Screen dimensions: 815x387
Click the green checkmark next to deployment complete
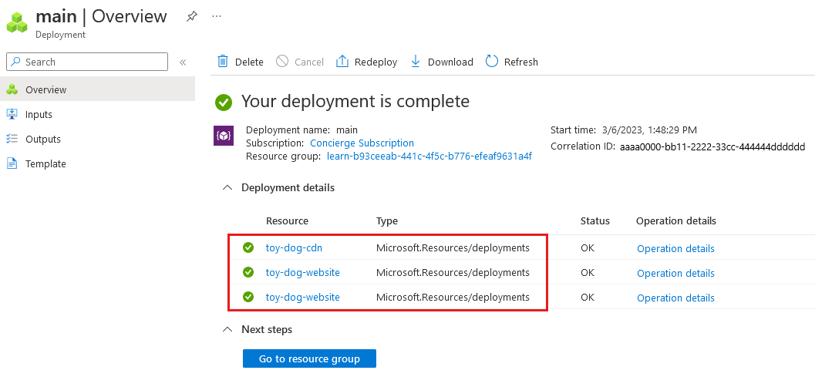(x=224, y=103)
